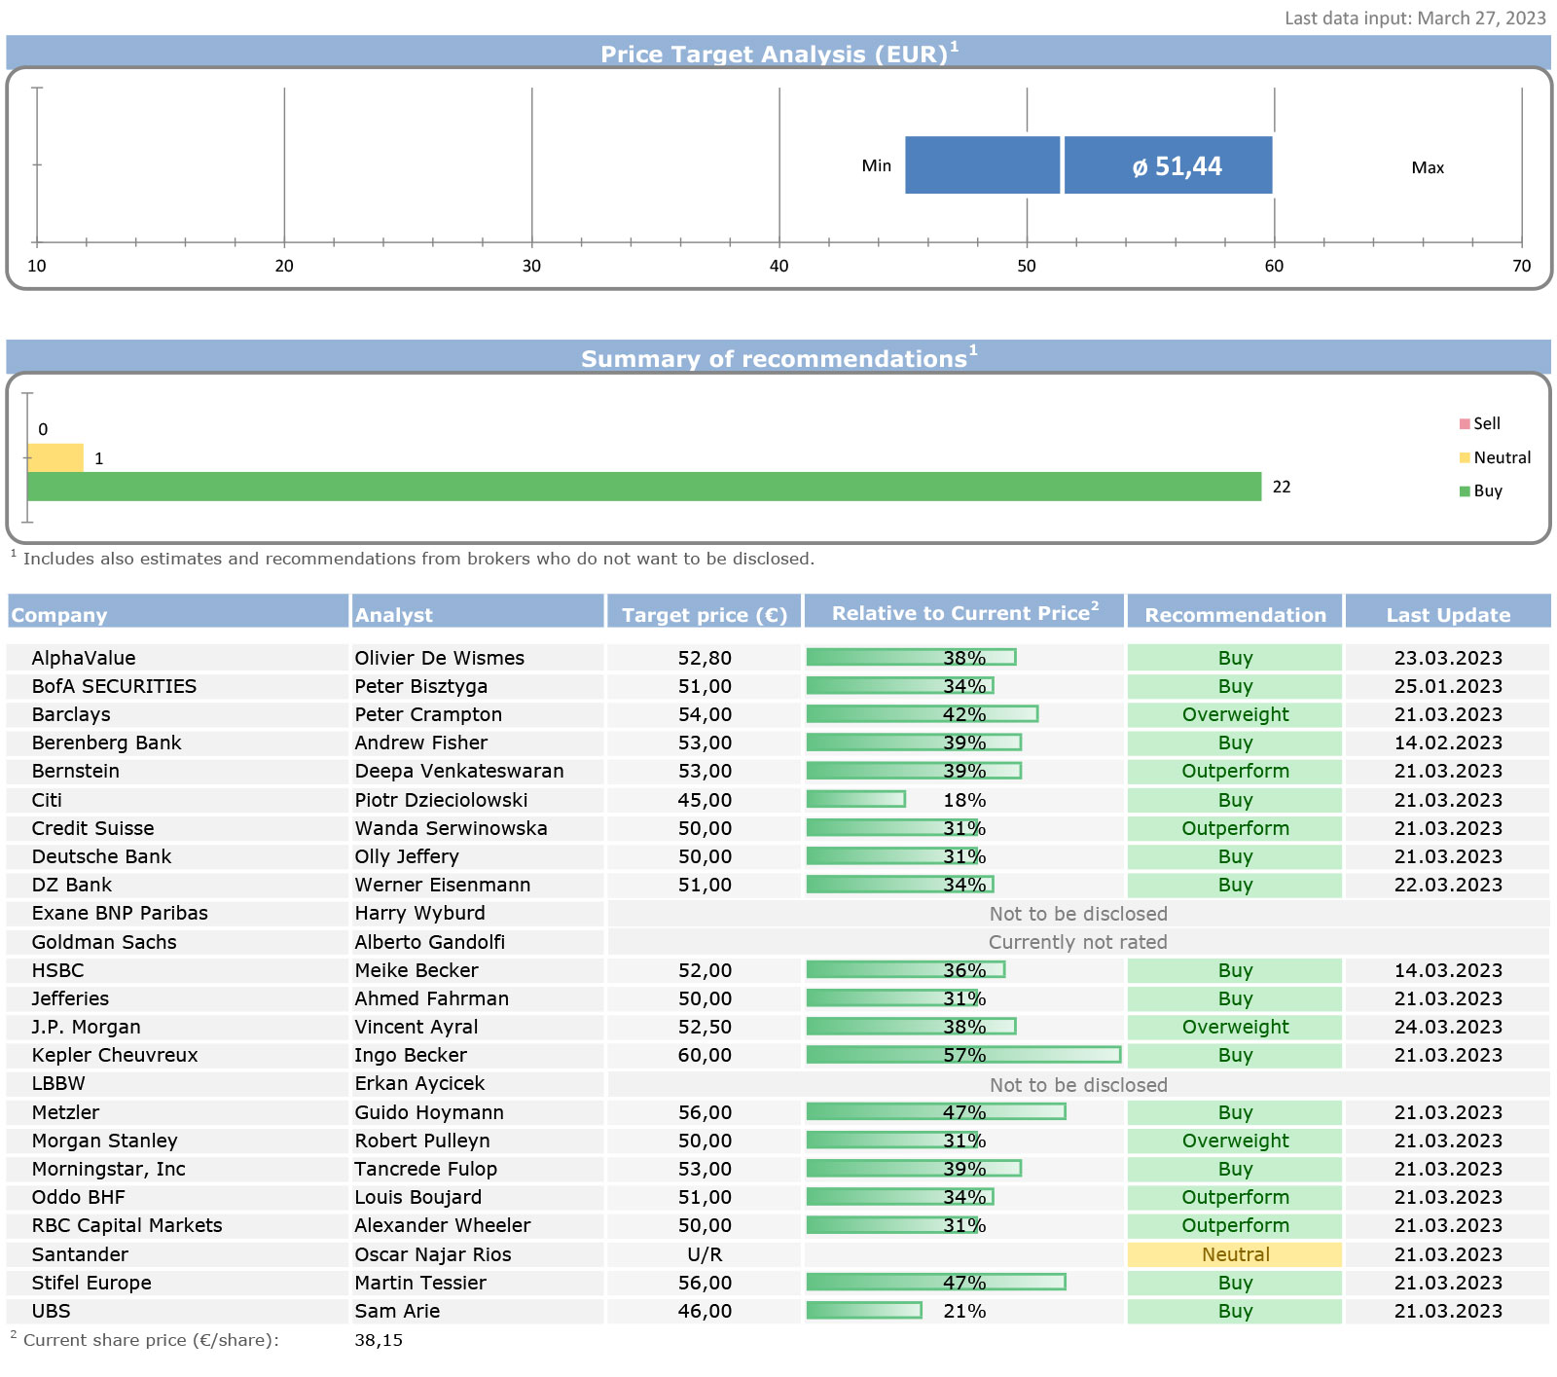Select the J.P. Morgan company cell
The height and width of the screenshot is (1377, 1557).
click(177, 1027)
